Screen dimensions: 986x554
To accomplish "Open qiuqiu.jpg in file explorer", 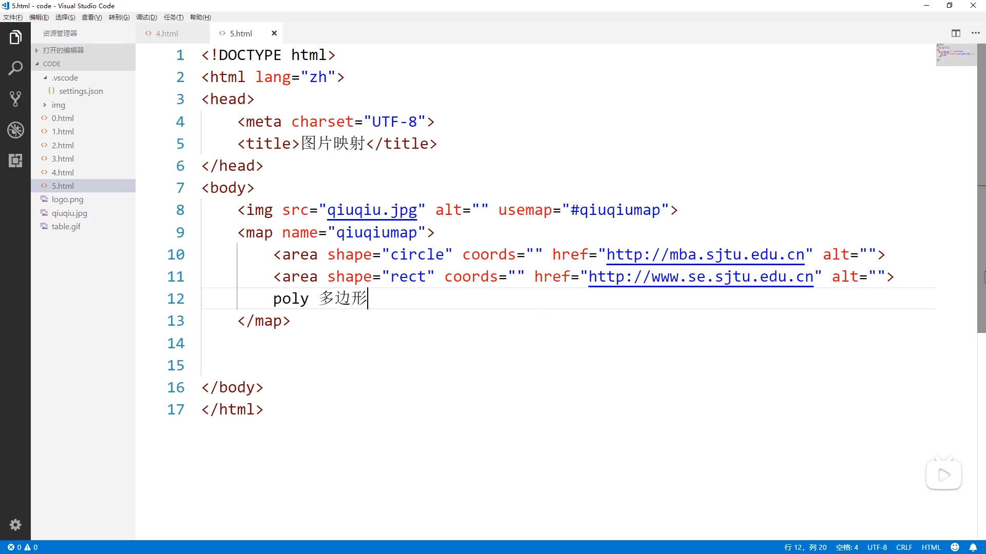I will [x=69, y=213].
